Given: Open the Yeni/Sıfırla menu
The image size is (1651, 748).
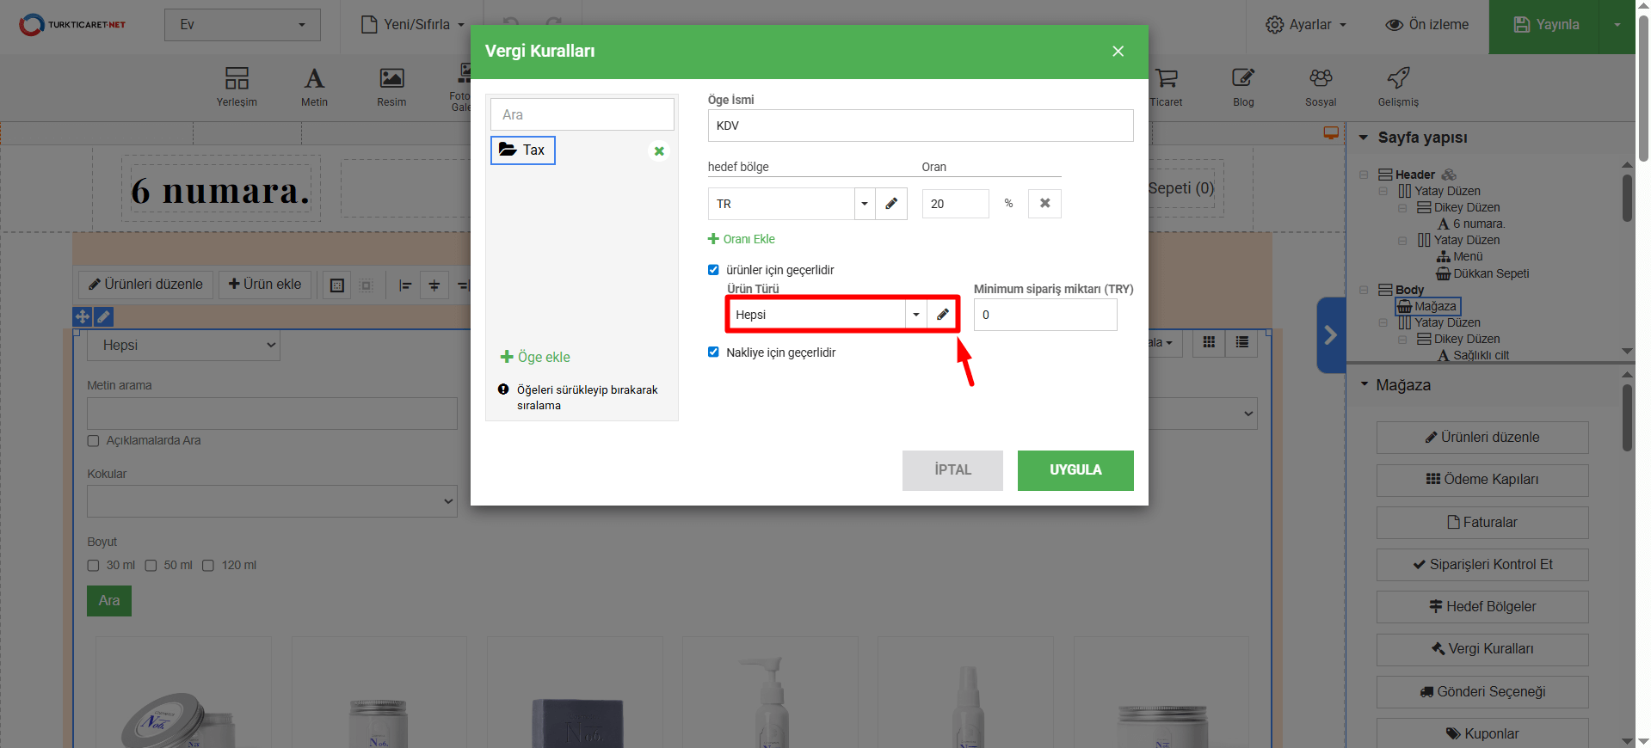Looking at the screenshot, I should tap(413, 25).
